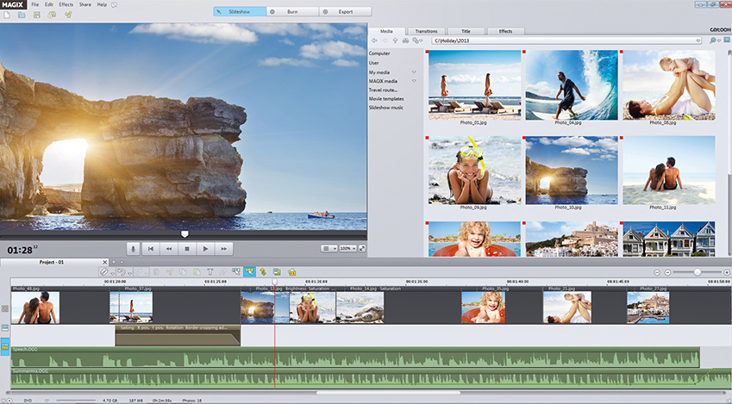732x404 pixels.
Task: Expand the MAGIX media entry arrow
Action: [414, 81]
